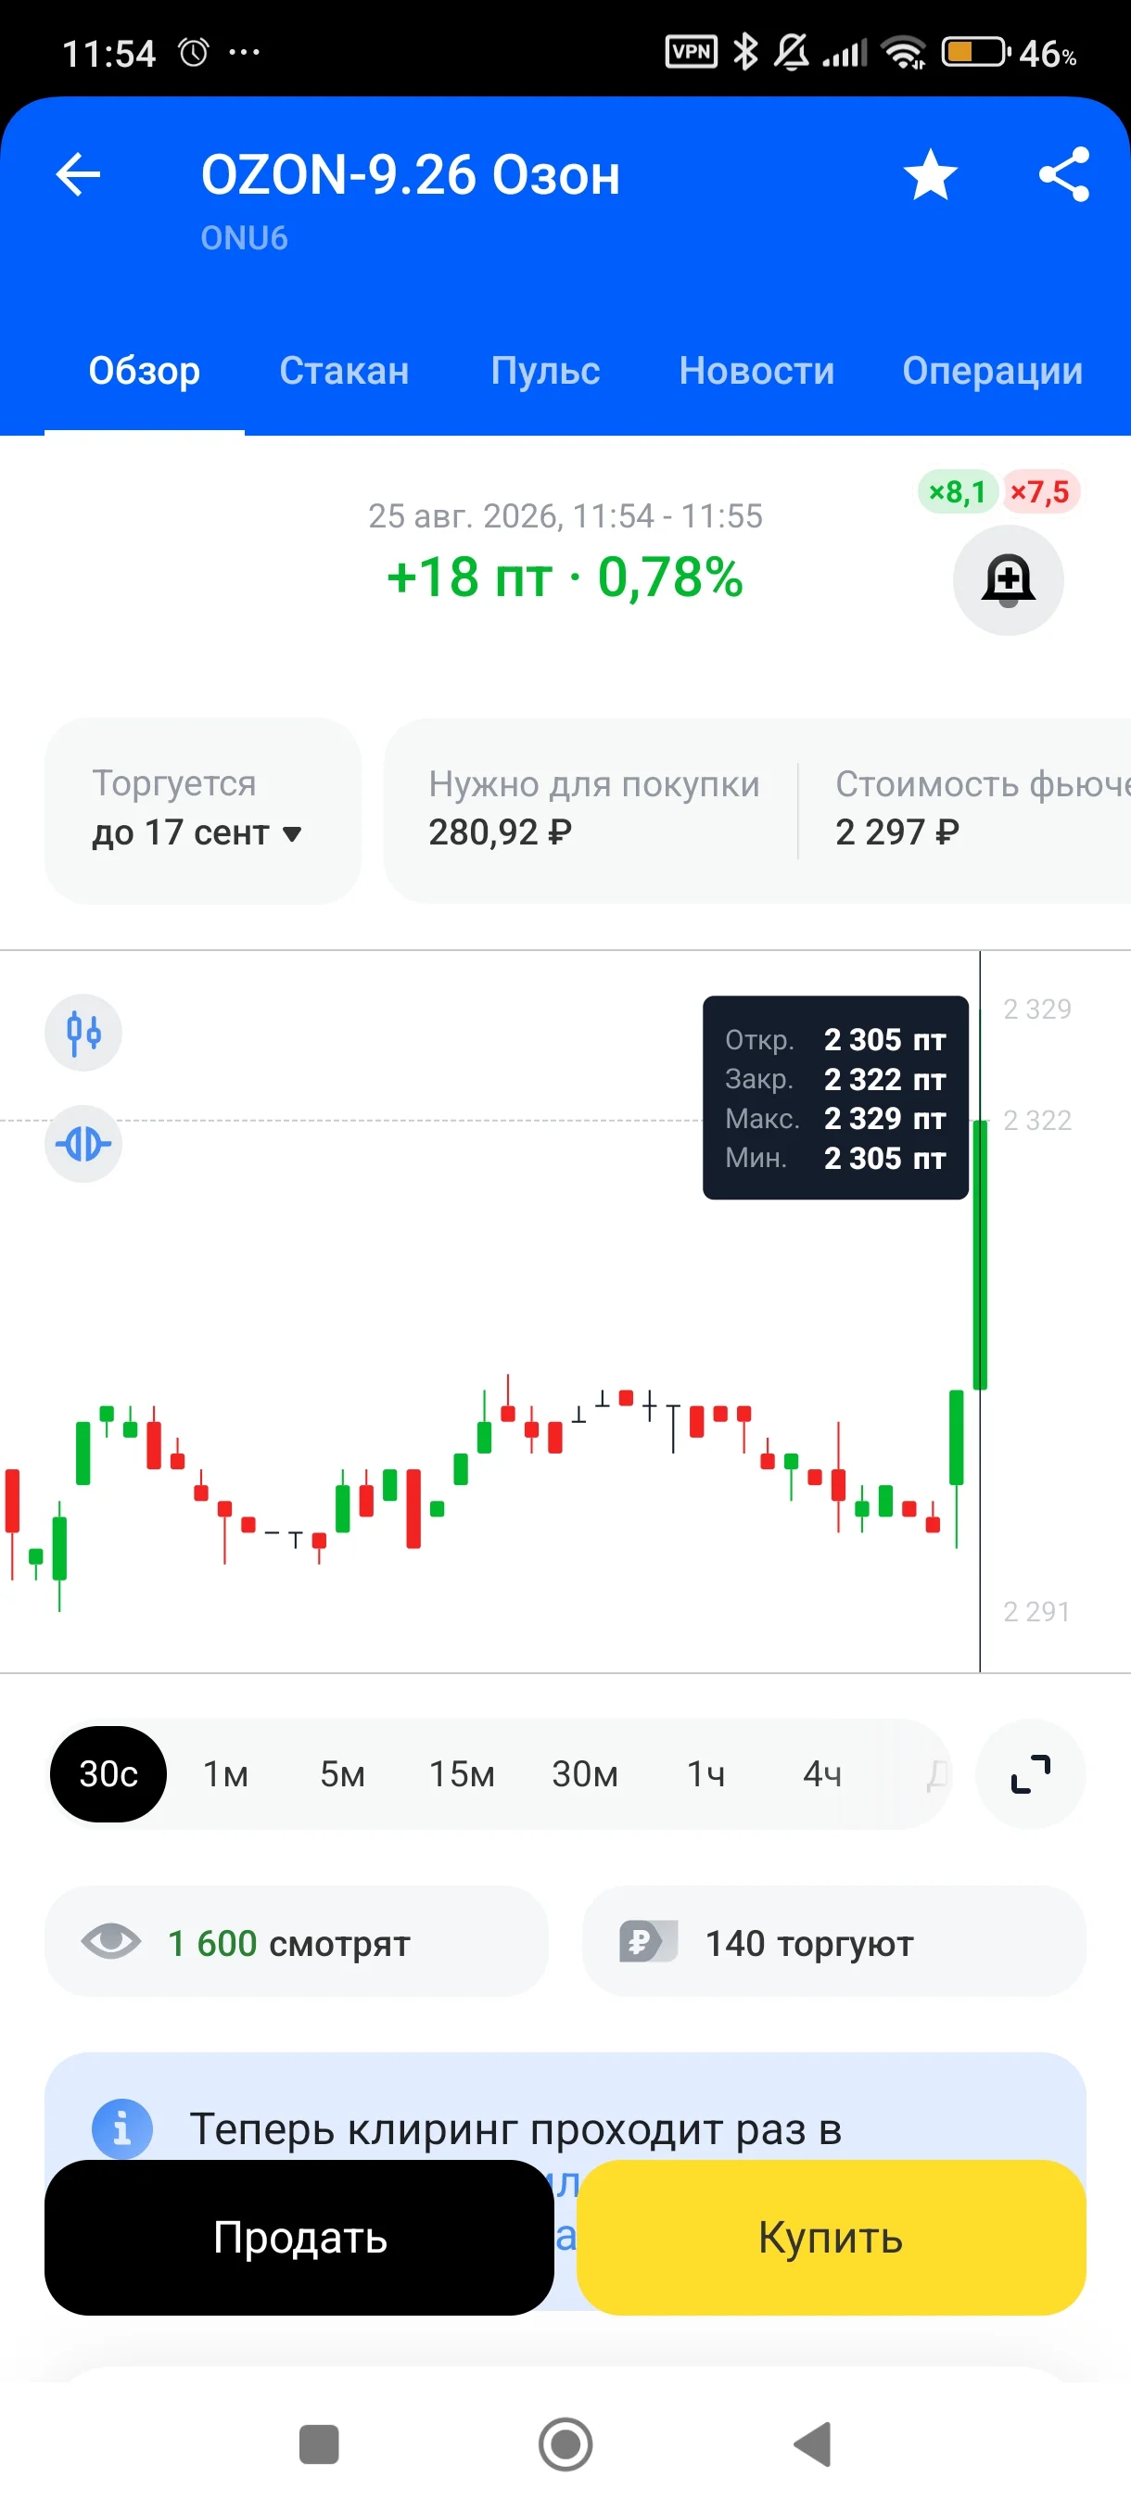Tap the ×7,5 short leverage badge
The height and width of the screenshot is (2514, 1131).
pos(1040,492)
